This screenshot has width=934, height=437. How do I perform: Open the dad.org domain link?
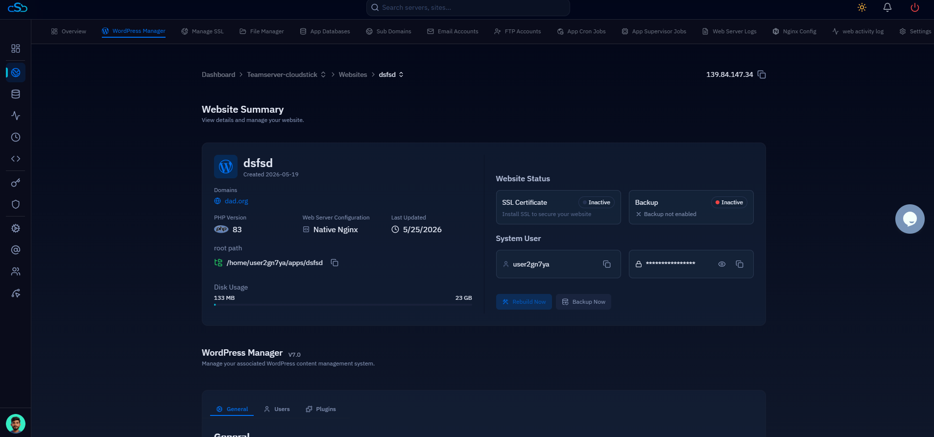[236, 201]
